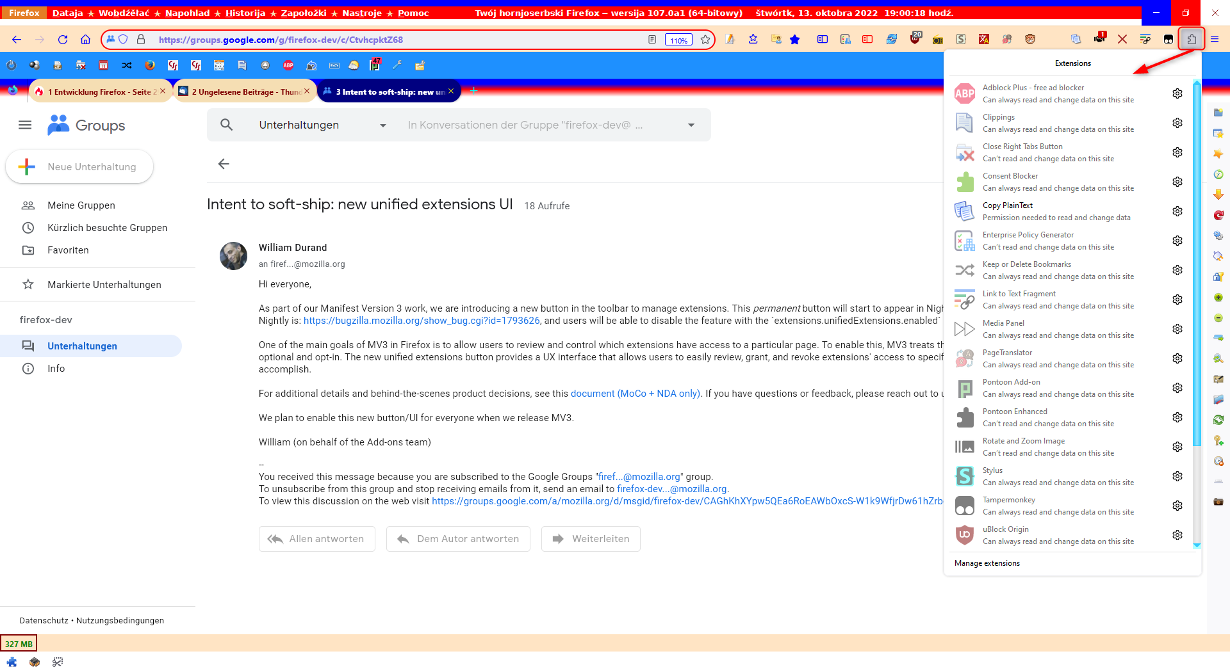The image size is (1230, 672).
Task: Open Manage extensions
Action: click(987, 563)
